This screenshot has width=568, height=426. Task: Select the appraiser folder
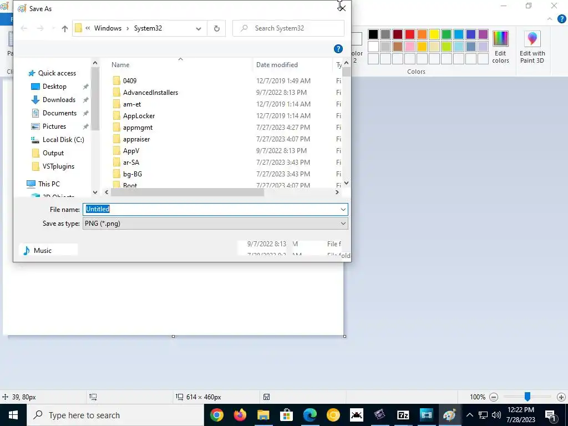click(136, 139)
